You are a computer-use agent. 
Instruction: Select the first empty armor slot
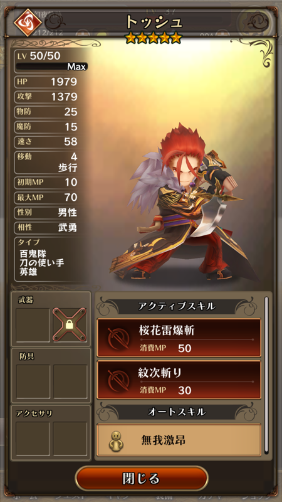point(33,382)
